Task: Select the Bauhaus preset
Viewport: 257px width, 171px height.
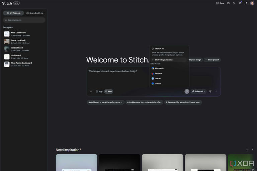Action: coord(169,73)
